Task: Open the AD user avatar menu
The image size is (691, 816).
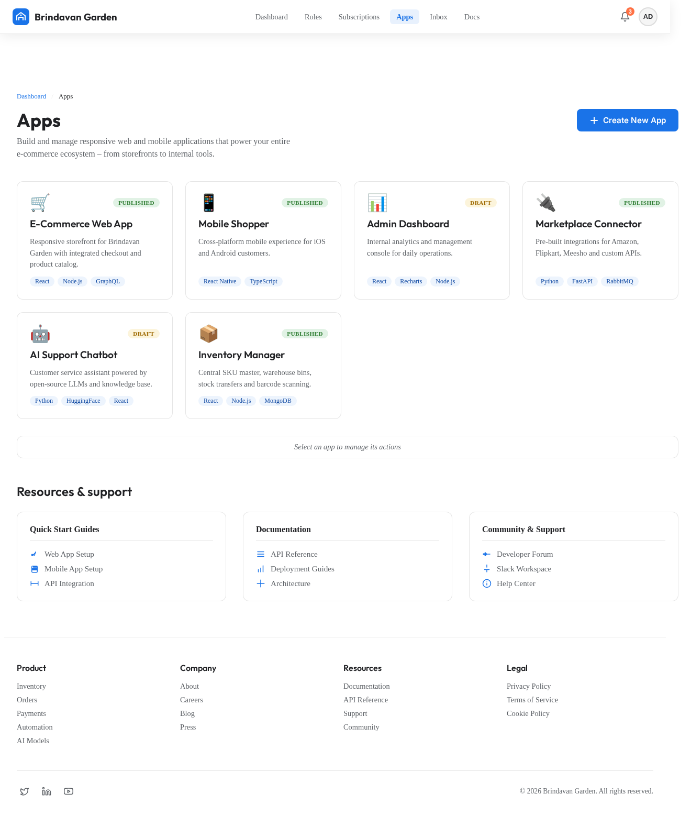Action: click(x=648, y=17)
